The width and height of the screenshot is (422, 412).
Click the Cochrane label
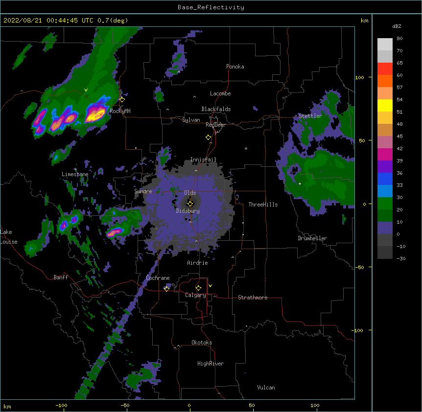(158, 278)
